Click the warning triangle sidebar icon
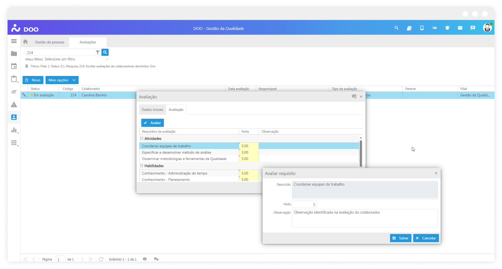This screenshot has height=269, width=502. point(14,105)
